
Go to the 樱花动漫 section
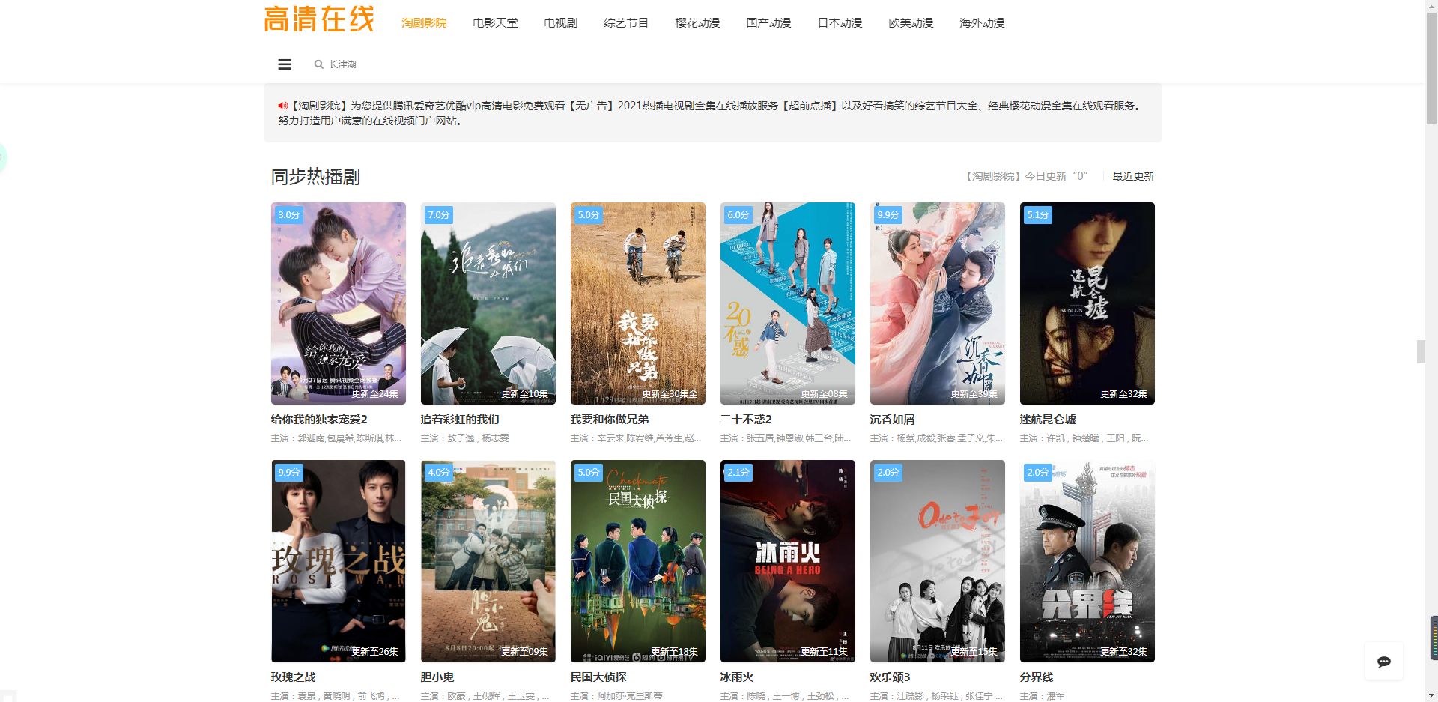coord(697,23)
